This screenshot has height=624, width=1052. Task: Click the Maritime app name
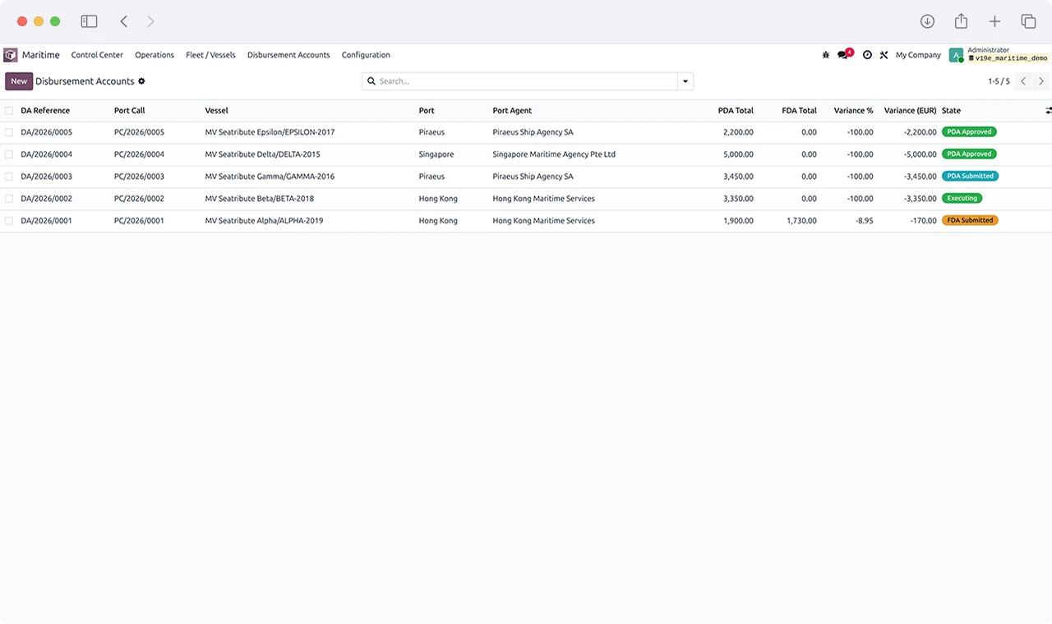[41, 55]
